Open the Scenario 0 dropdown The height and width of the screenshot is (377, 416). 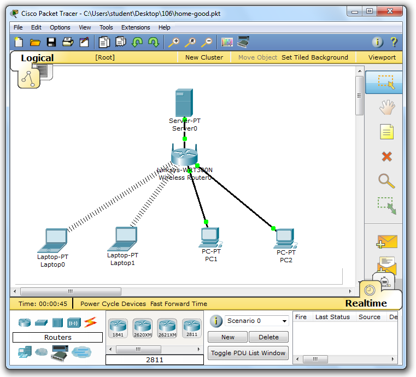pos(256,321)
